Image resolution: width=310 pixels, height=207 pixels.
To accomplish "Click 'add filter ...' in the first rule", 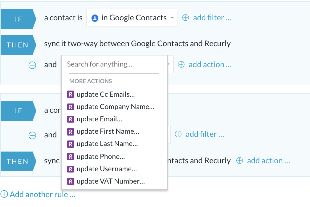I will click(212, 18).
